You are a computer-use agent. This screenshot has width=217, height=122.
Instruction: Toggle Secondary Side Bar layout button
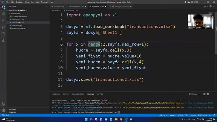[x=192, y=2]
